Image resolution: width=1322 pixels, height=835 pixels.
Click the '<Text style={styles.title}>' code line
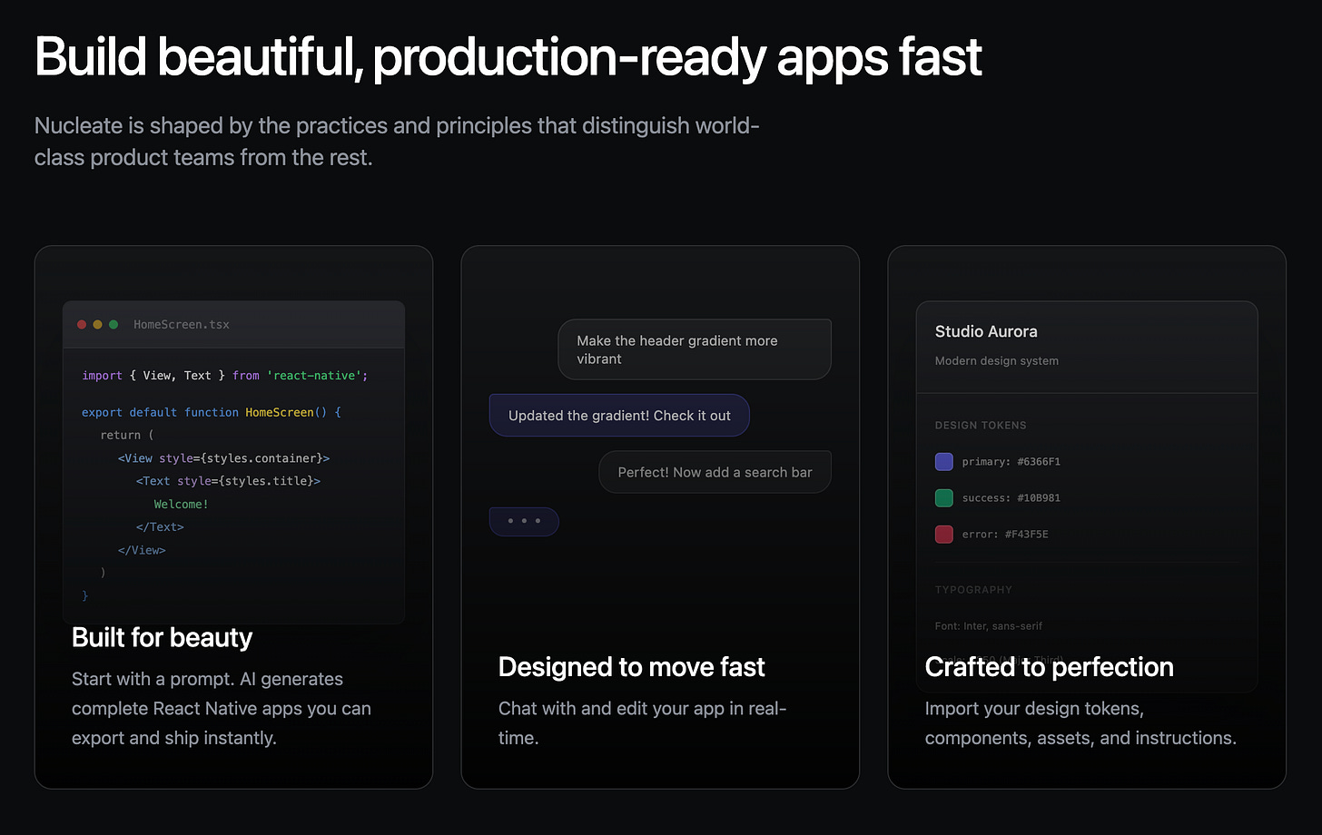229,481
